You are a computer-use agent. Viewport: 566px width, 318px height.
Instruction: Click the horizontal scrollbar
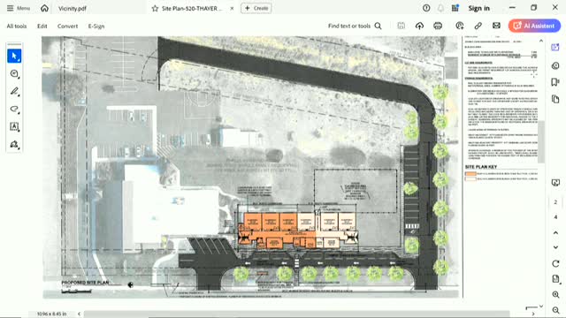(296, 314)
